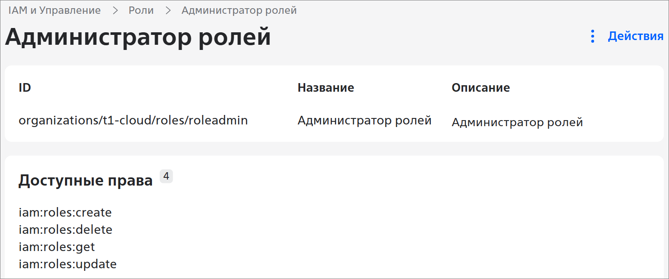Choose the iam:roles:update permission entry

(x=68, y=264)
